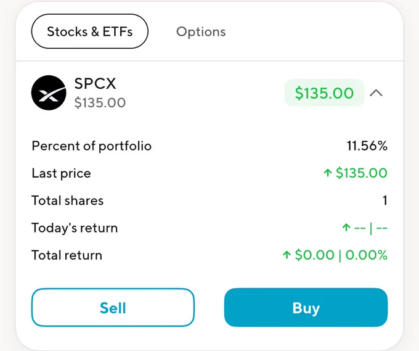Switch to the Options tab
The width and height of the screenshot is (419, 351).
[201, 31]
